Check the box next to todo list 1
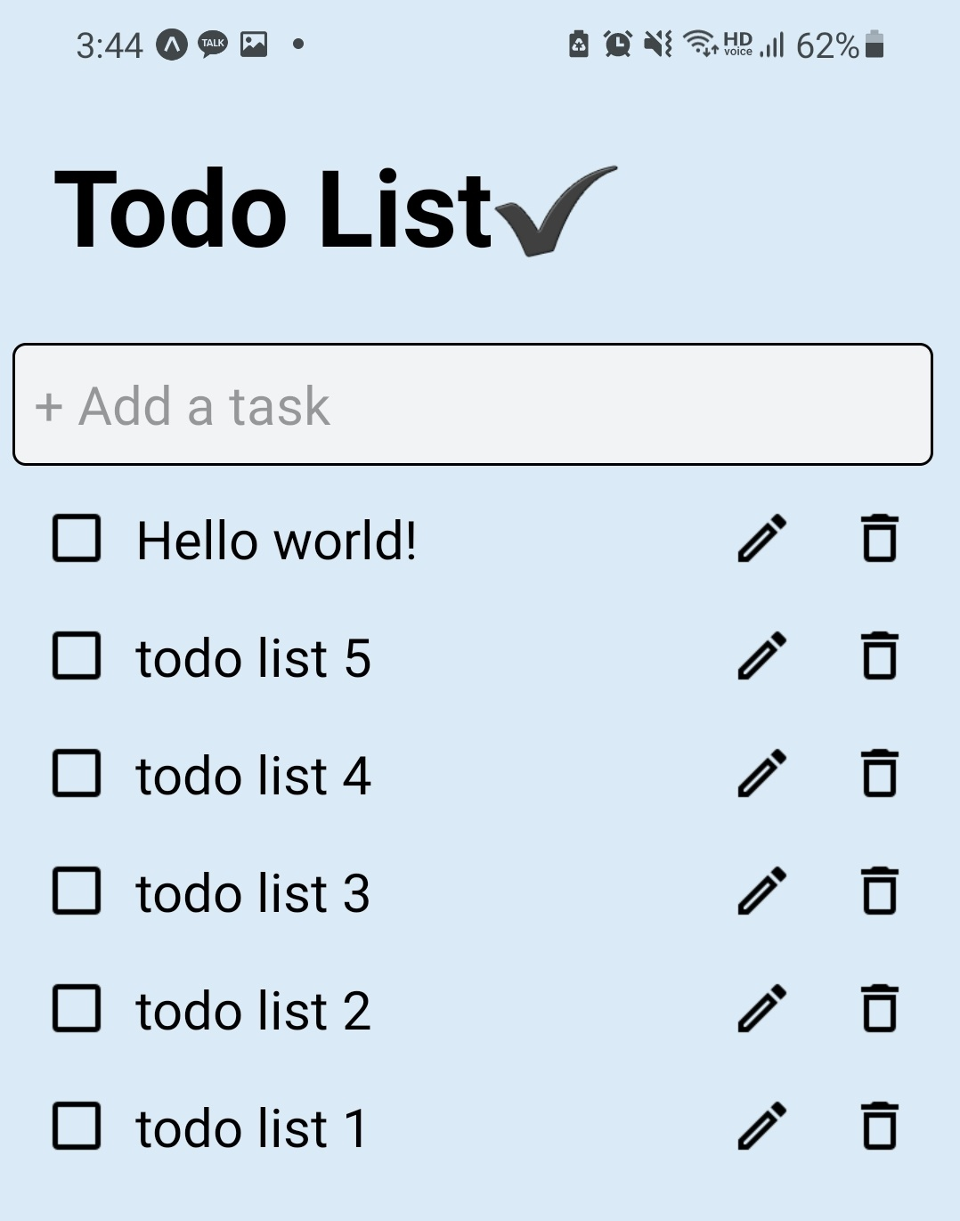 pos(77,1127)
